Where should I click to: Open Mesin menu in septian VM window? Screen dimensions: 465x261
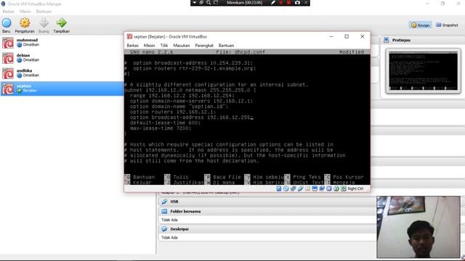[x=149, y=45]
